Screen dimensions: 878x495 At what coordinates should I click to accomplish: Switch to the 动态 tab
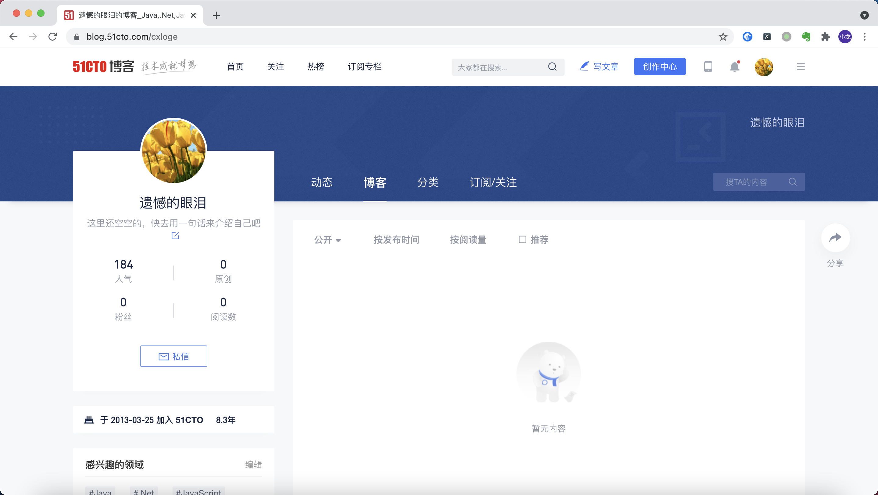pos(321,182)
